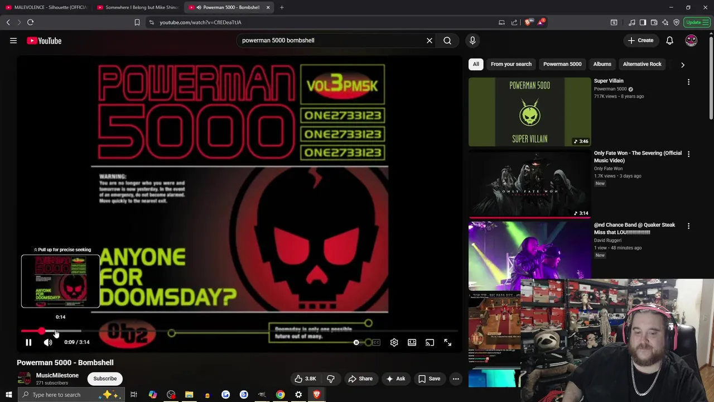This screenshot has width=714, height=402.
Task: Open Brave playlist music note icon
Action: [x=631, y=22]
